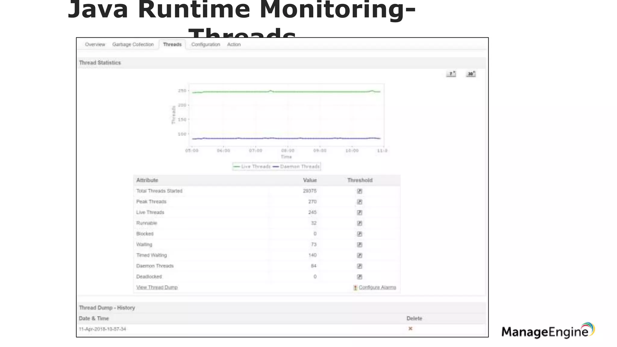Click the Configure Alarms link

click(x=377, y=287)
